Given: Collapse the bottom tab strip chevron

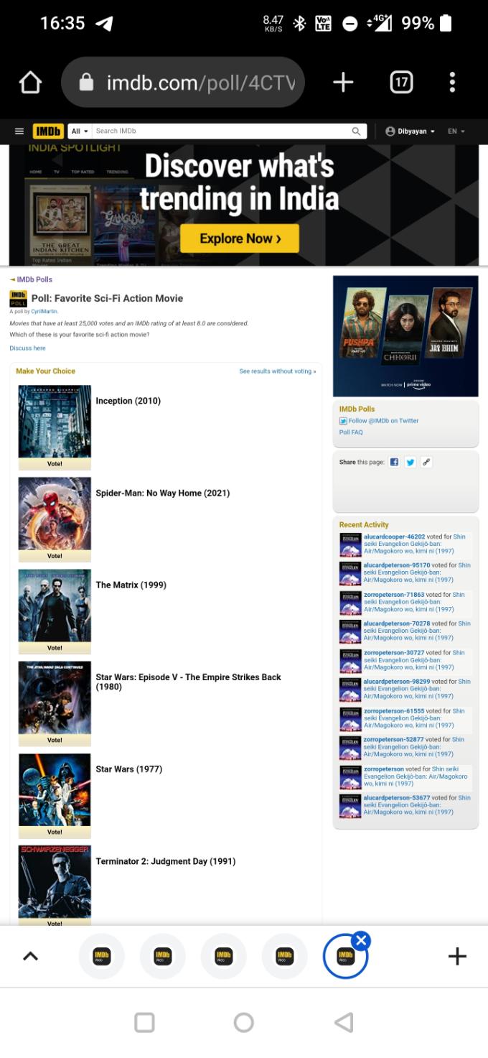Looking at the screenshot, I should point(30,956).
